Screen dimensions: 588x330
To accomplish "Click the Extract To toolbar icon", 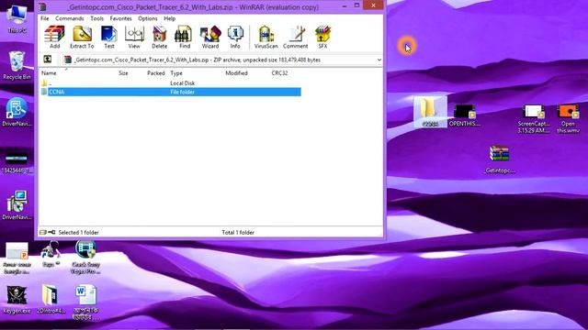I will [x=82, y=37].
